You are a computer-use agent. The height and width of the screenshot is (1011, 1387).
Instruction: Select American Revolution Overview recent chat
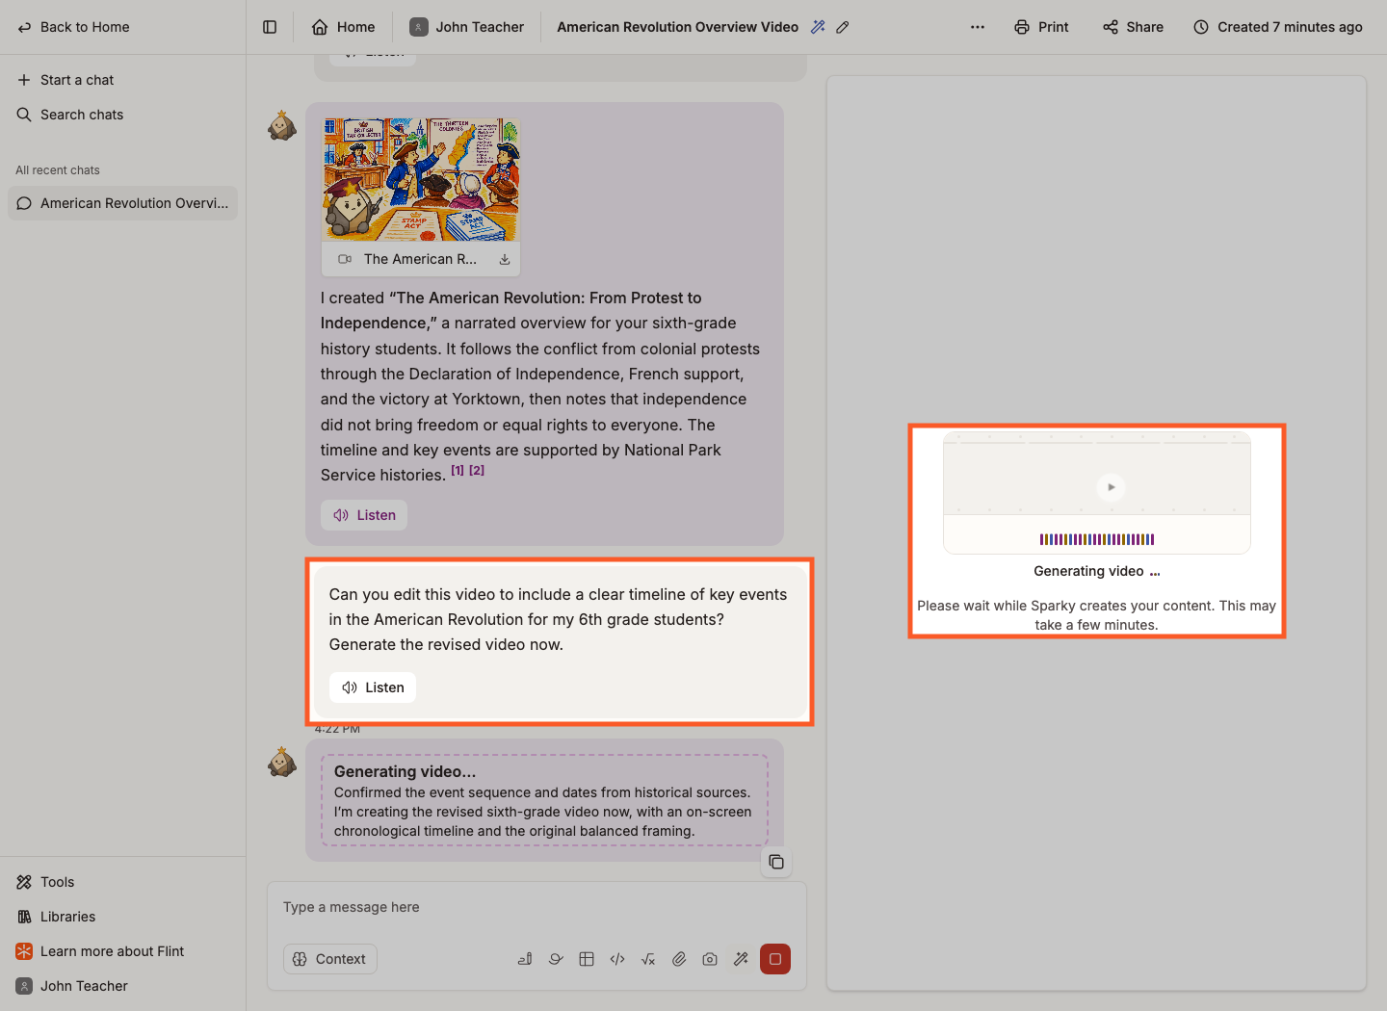pos(122,203)
